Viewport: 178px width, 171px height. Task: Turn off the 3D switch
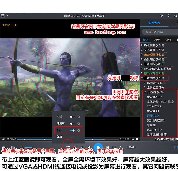[72, 130]
